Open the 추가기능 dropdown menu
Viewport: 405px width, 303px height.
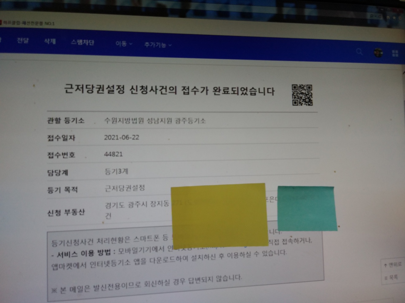pyautogui.click(x=158, y=45)
